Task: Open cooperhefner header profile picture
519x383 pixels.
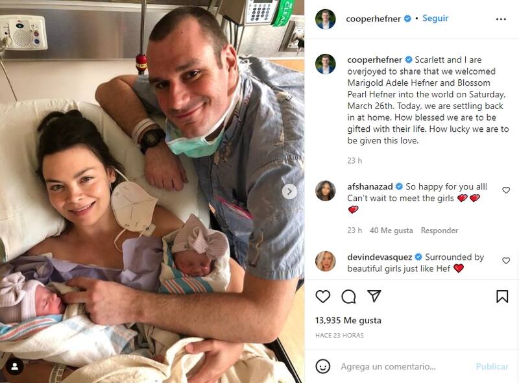Action: (x=326, y=19)
